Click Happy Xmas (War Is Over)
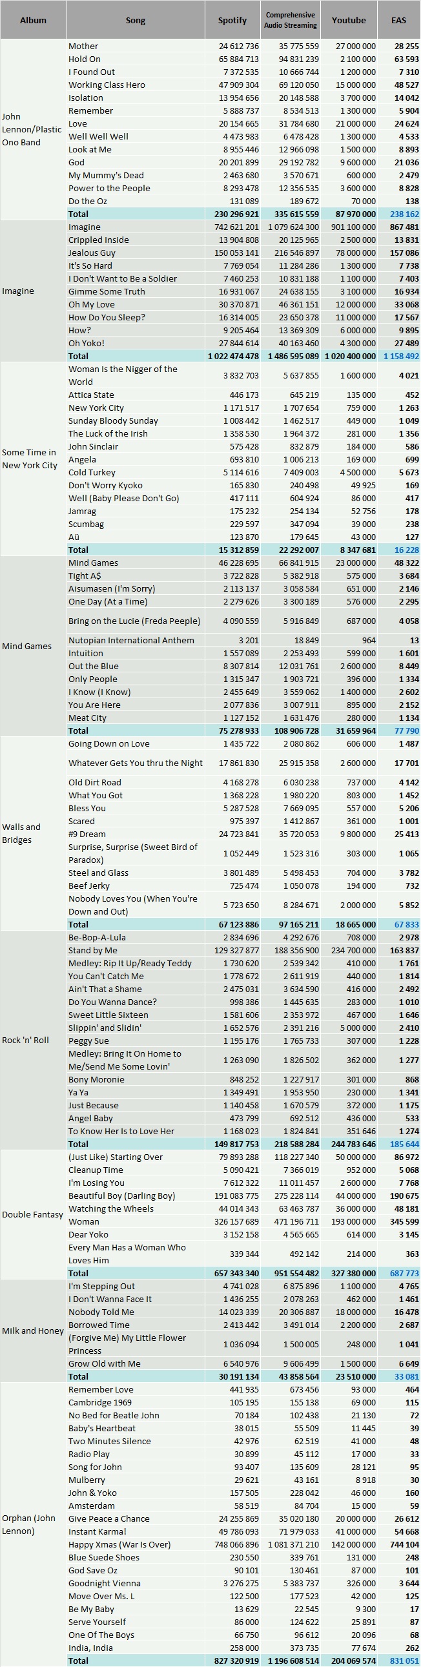This screenshot has height=1667, width=421. (x=119, y=1544)
